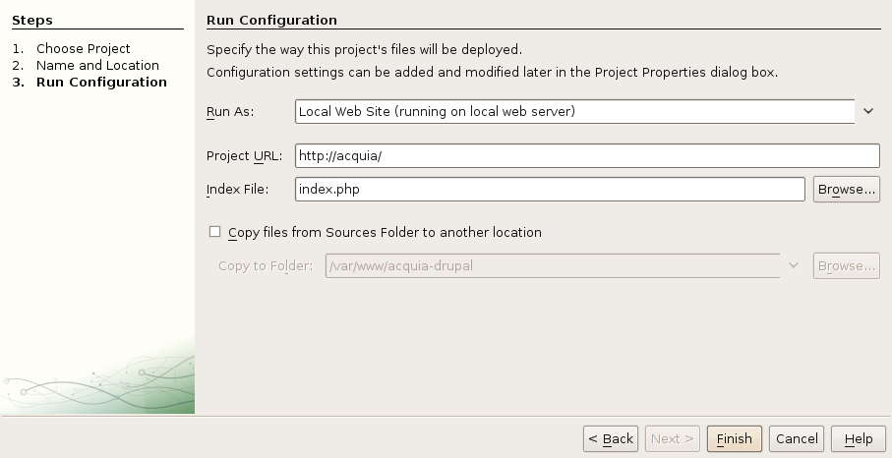Click the Run As label
892x458 pixels.
pos(230,111)
